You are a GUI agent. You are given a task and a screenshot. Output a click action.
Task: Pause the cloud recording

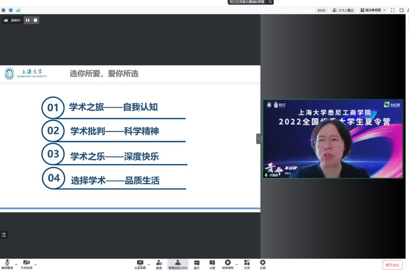point(27,20)
